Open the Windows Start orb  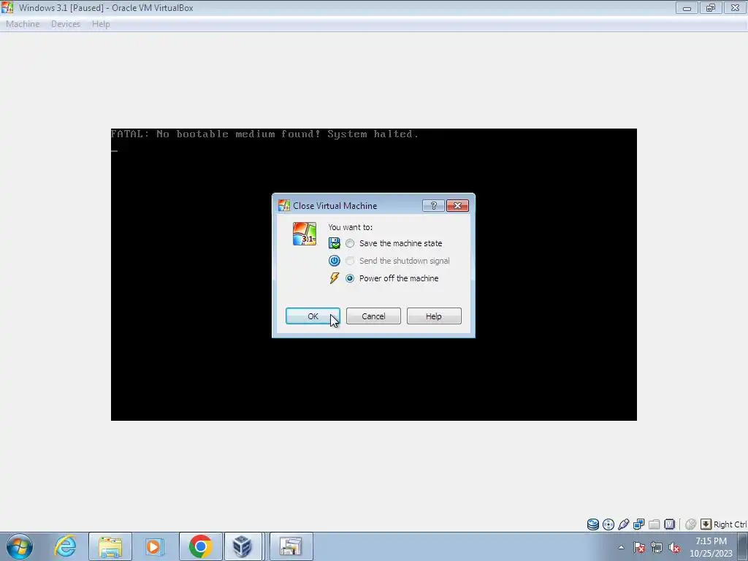(20, 546)
